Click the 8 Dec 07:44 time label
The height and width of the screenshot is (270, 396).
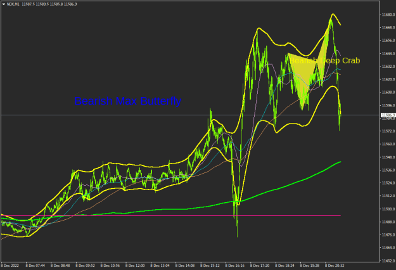pos(35,266)
